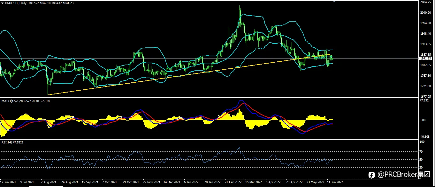Click the 23 May 2022 date label
This screenshot has height=187, width=435.
(x=315, y=183)
